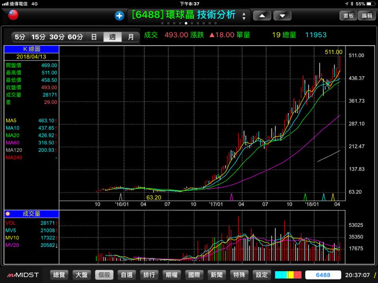This screenshot has height=283, width=378.
Task: Click the 畫板 drawing board button
Action: coord(348,15)
